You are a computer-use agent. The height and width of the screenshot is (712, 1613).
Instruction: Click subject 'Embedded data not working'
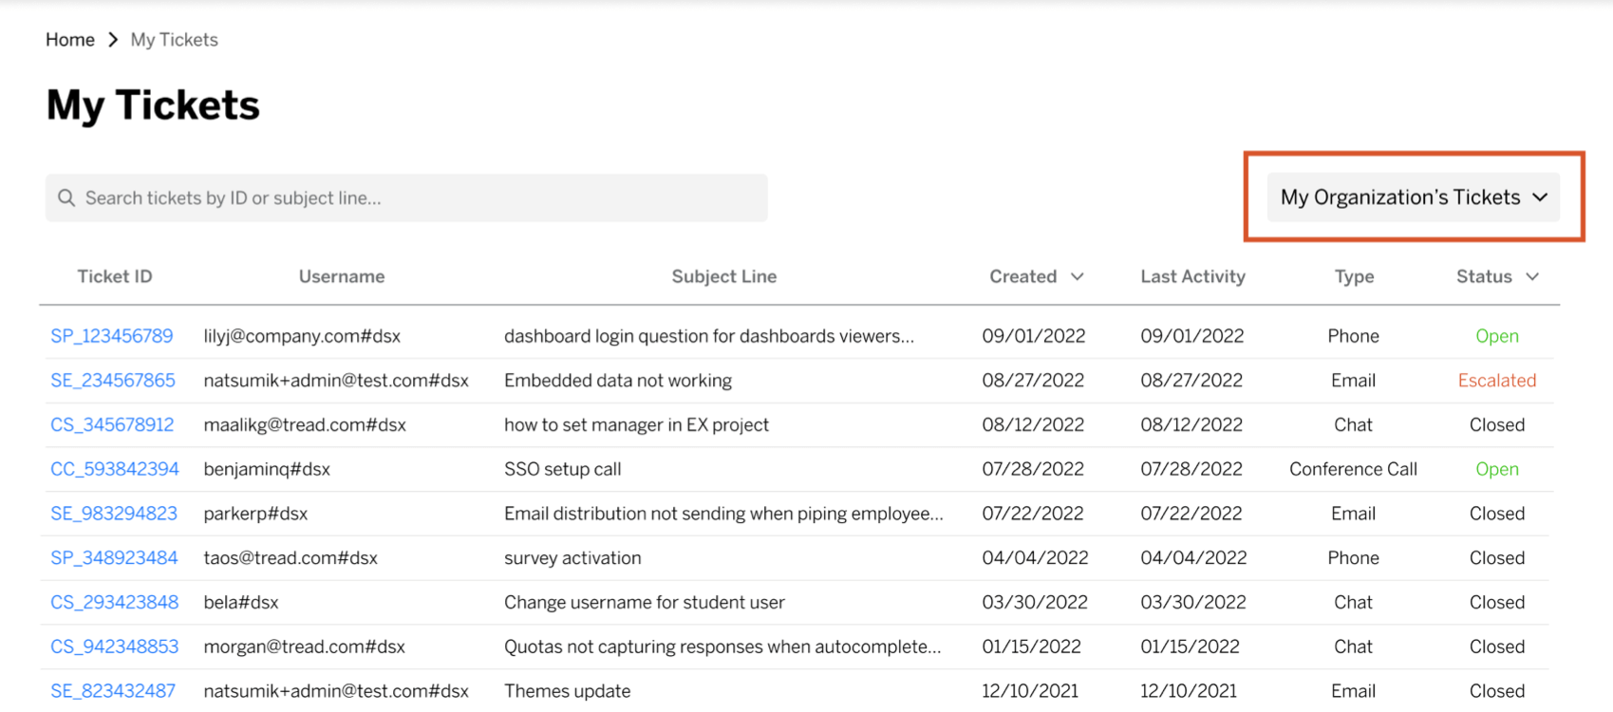click(x=618, y=381)
